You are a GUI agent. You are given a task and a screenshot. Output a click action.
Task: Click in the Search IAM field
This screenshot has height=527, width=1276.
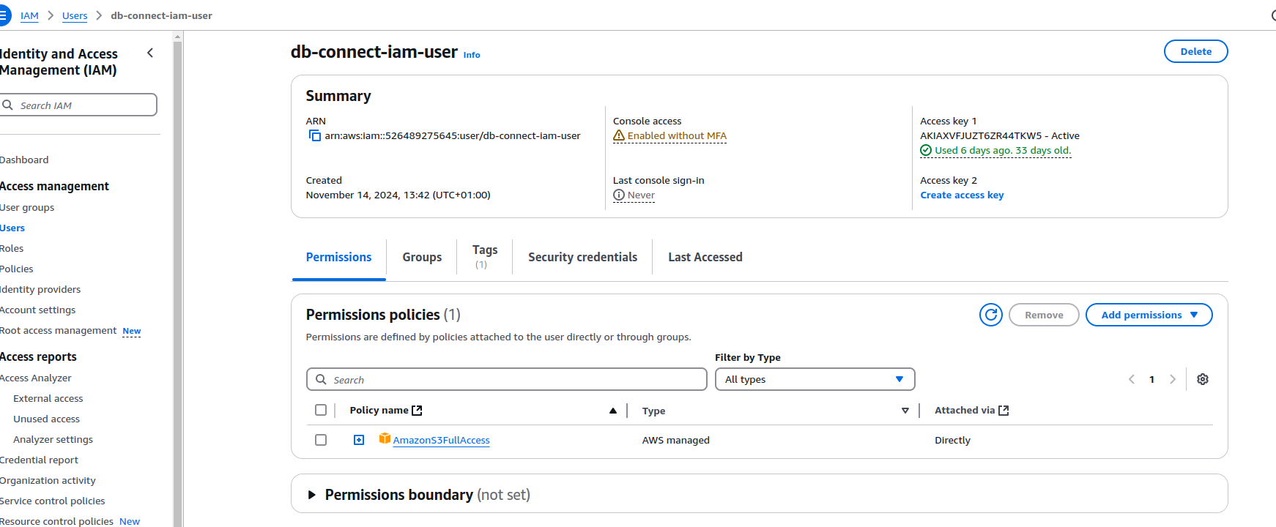(78, 105)
